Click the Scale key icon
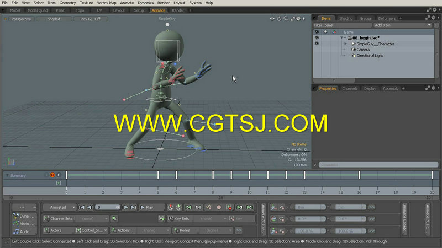The image size is (442, 248). pos(282,231)
